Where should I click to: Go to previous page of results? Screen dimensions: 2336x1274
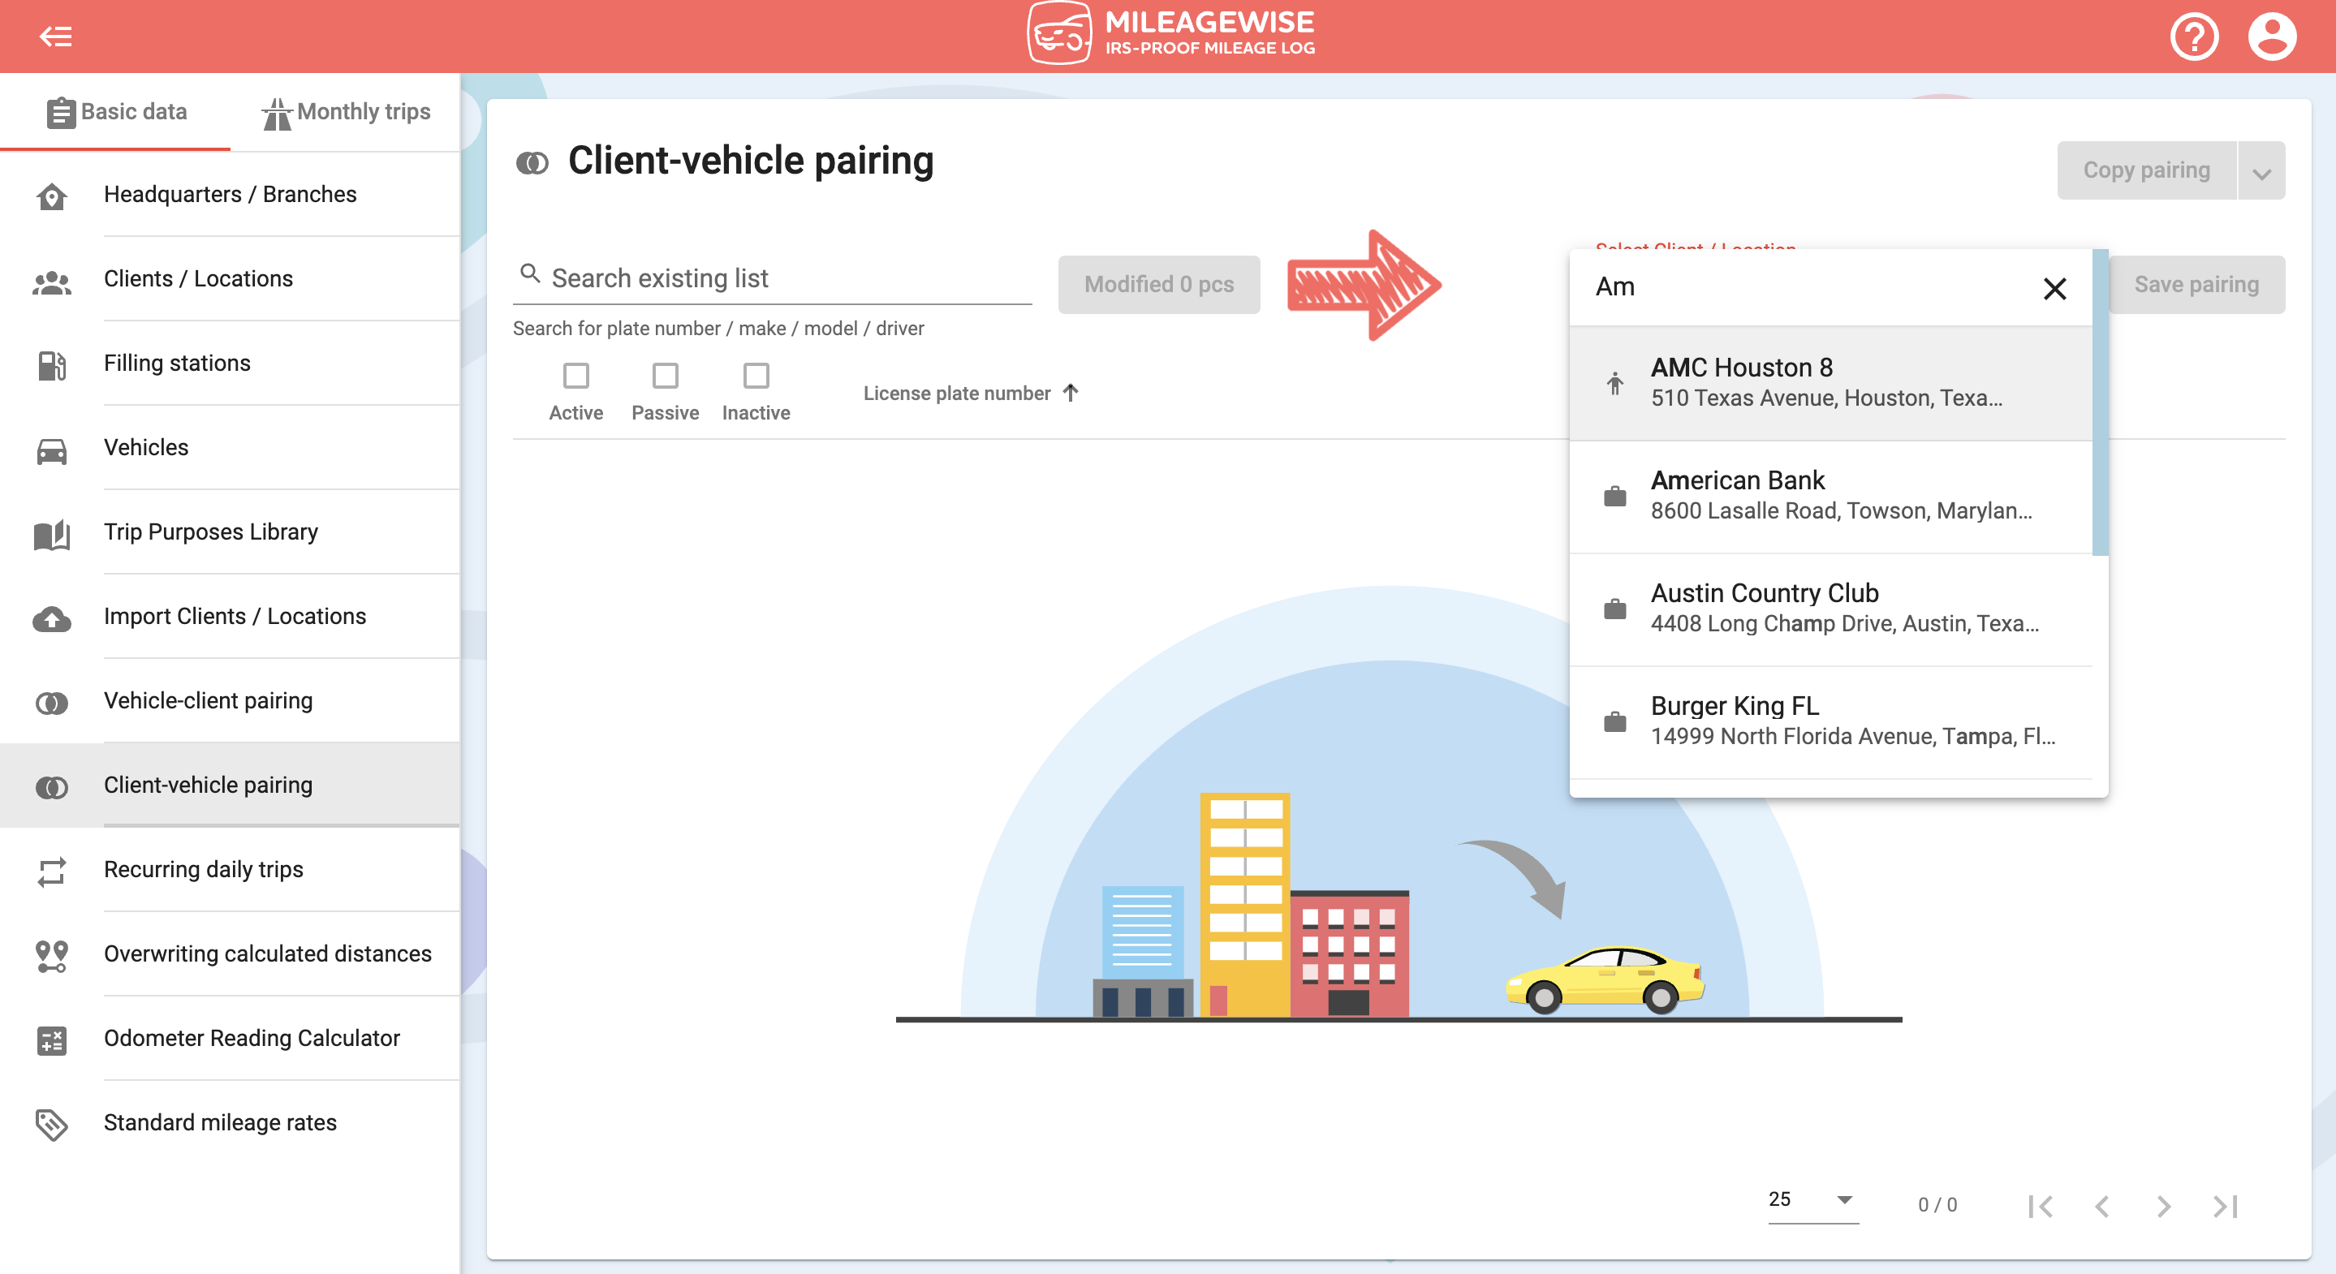pos(2101,1205)
